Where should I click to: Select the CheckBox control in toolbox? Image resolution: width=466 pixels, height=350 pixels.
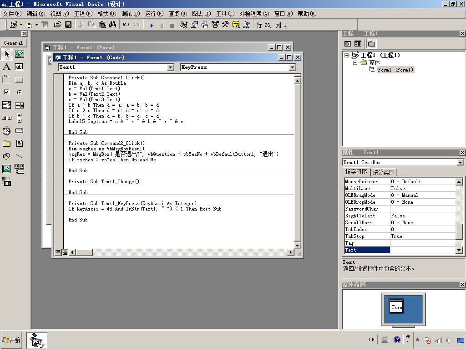point(6,92)
